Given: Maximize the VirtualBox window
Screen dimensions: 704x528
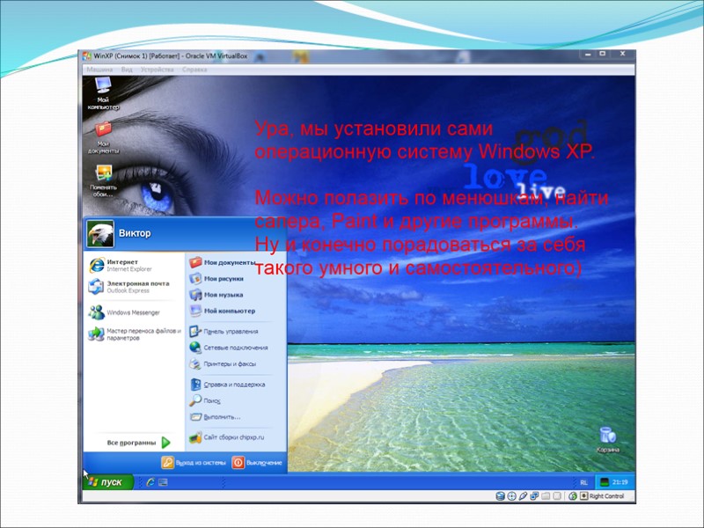Looking at the screenshot, I should pos(603,54).
